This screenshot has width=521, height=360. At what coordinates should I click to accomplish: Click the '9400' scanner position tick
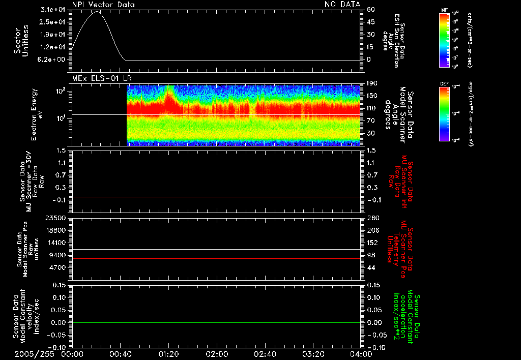(57, 255)
